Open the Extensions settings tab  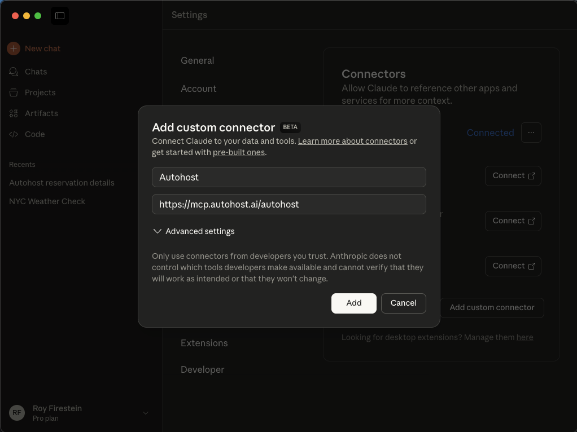pyautogui.click(x=204, y=343)
